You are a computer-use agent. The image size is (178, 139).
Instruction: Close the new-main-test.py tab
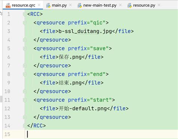120,5
